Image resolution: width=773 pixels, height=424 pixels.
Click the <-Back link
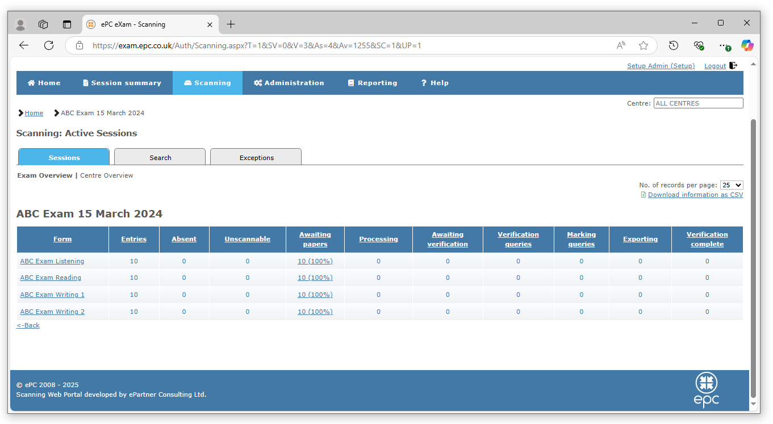(x=28, y=325)
